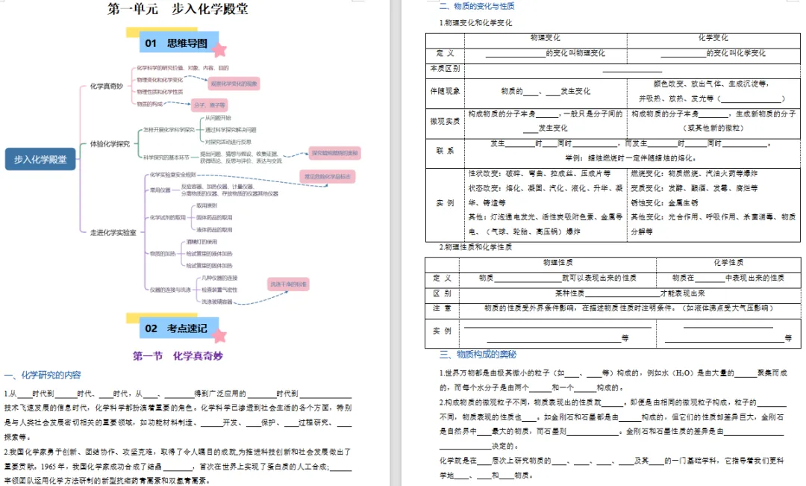Click the '本质区别' row label

click(x=445, y=69)
